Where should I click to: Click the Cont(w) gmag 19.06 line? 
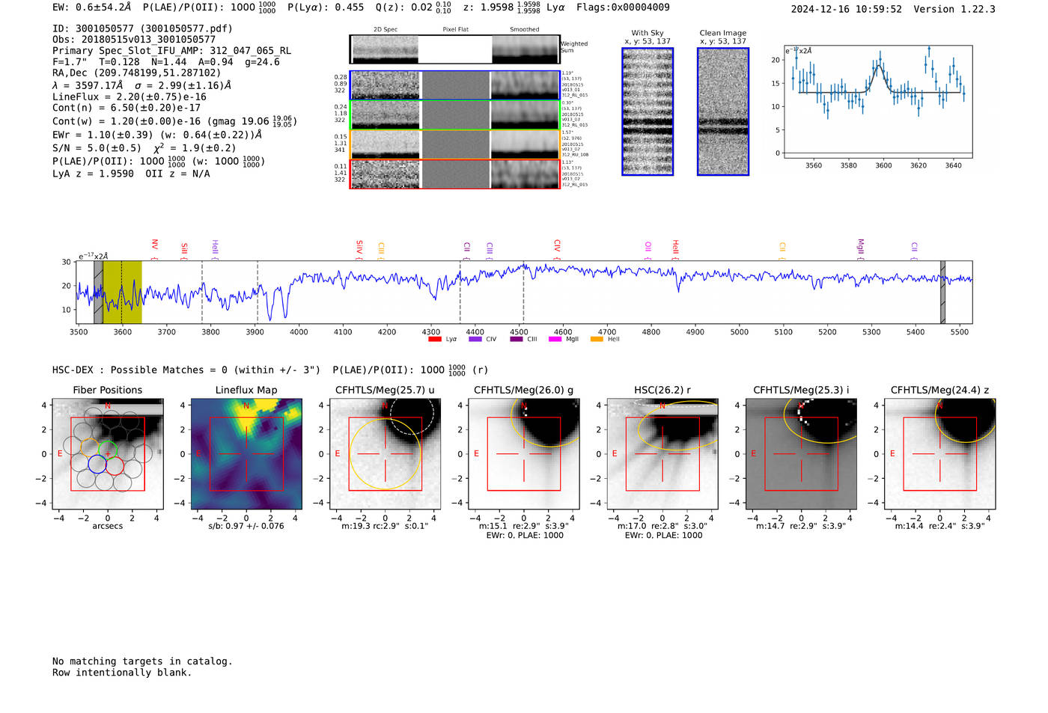tap(174, 121)
